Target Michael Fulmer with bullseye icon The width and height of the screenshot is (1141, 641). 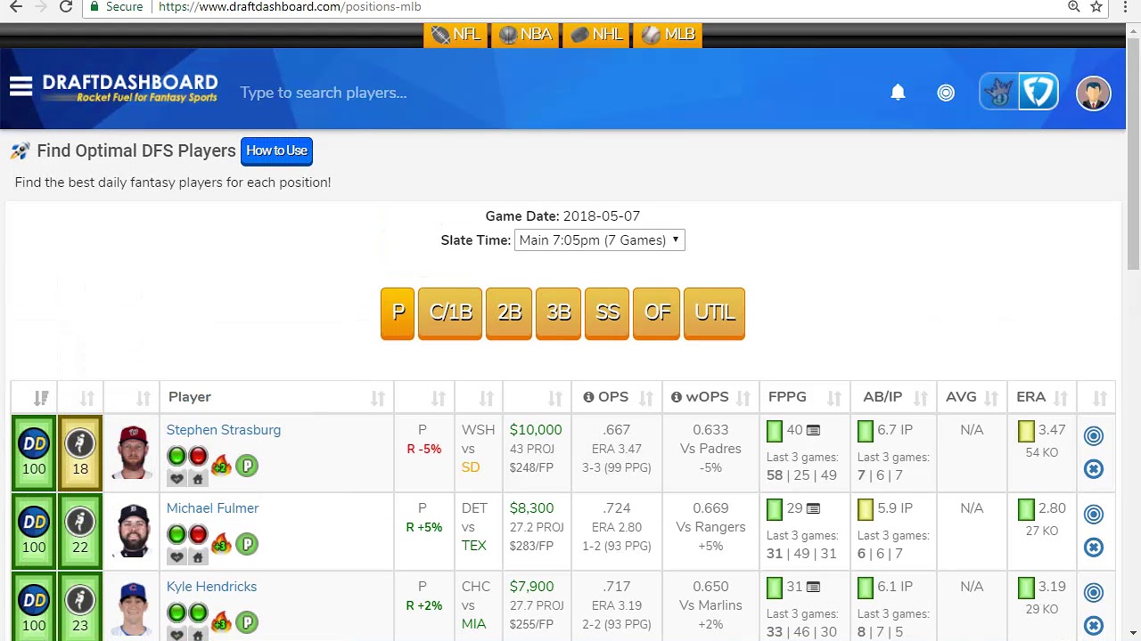[x=1094, y=515]
